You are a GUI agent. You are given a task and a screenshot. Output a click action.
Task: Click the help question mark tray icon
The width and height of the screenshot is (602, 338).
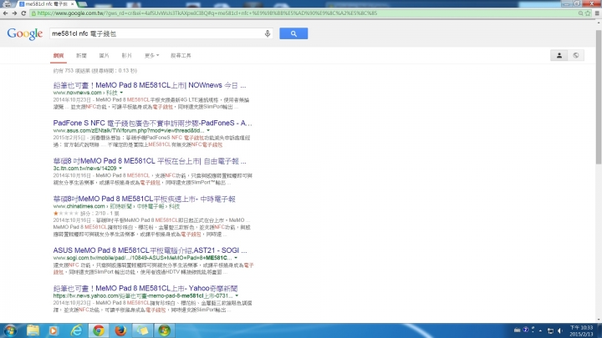526,330
